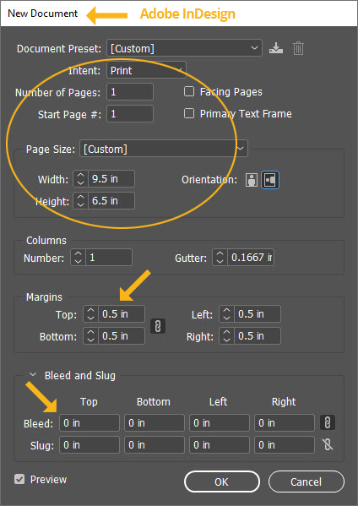Select the Landscape orientation icon
The height and width of the screenshot is (506, 358).
tap(270, 180)
